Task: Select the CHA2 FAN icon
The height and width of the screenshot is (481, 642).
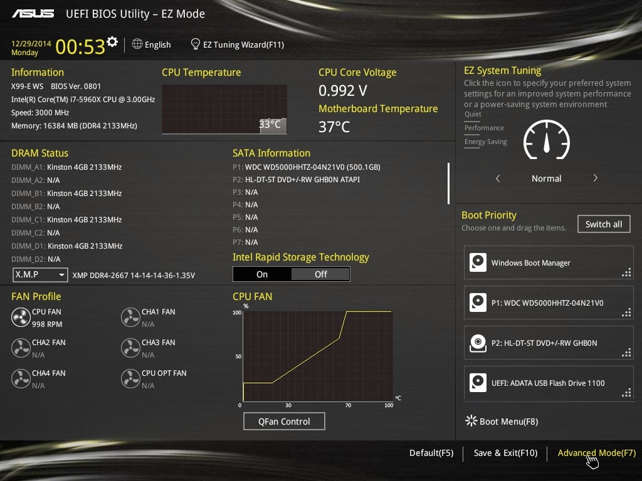Action: [x=21, y=348]
